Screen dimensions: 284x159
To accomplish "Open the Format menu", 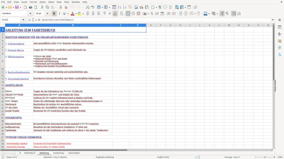I will click(33, 2).
